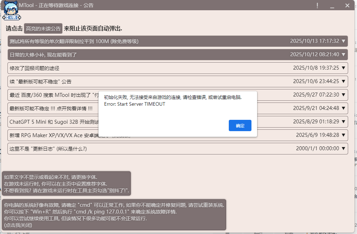The width and height of the screenshot is (357, 234).
Task: Expand arrow beside 2025/10/12 08:21:40 timestamp
Action: tap(343, 54)
